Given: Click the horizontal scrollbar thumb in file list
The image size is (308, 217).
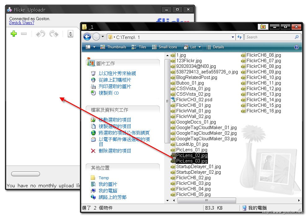Looking at the screenshot, I should (x=207, y=200).
